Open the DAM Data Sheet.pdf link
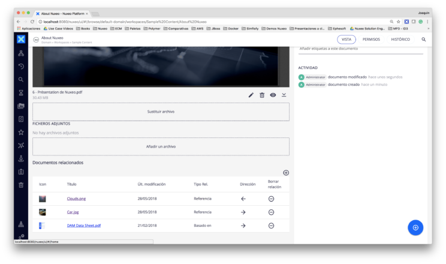 point(84,226)
